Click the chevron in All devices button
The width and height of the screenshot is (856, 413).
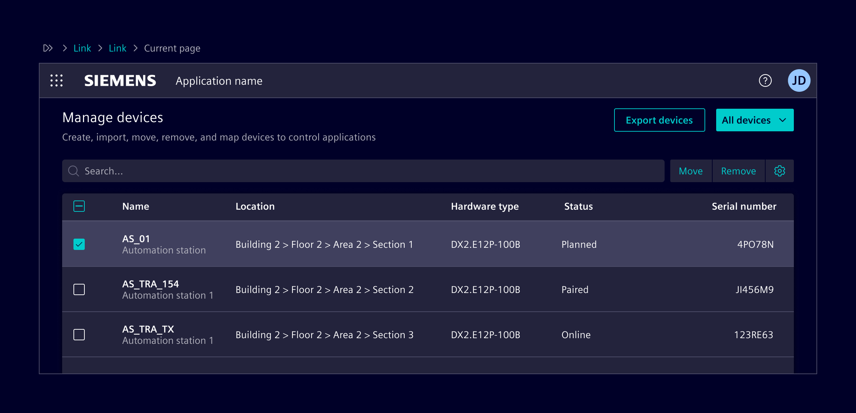[x=783, y=120]
